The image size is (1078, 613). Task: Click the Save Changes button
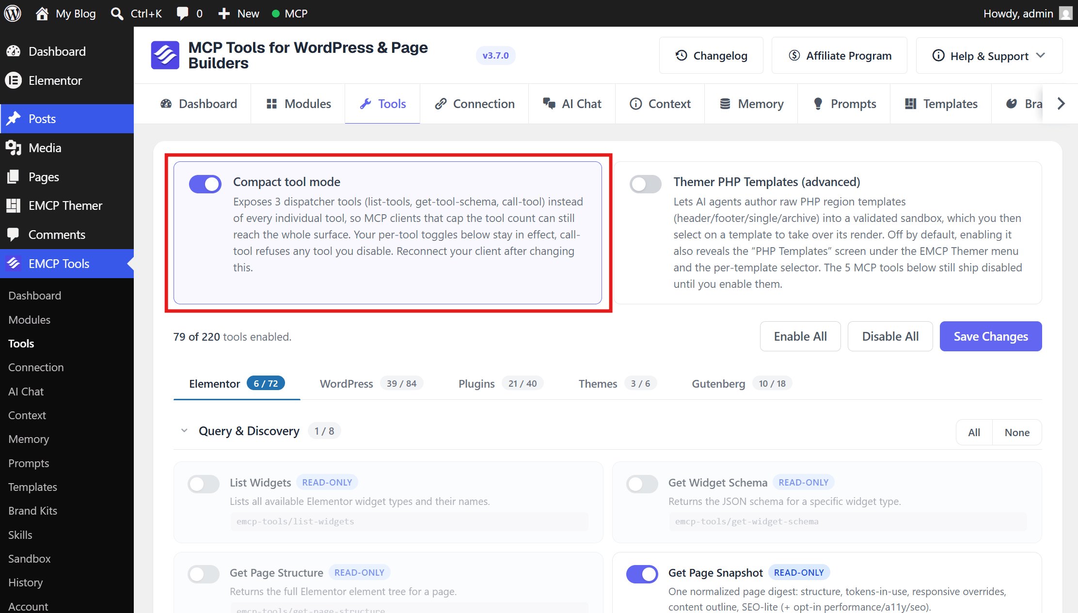991,336
